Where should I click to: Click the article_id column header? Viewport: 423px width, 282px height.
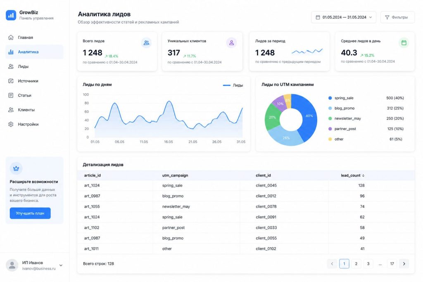click(92, 175)
